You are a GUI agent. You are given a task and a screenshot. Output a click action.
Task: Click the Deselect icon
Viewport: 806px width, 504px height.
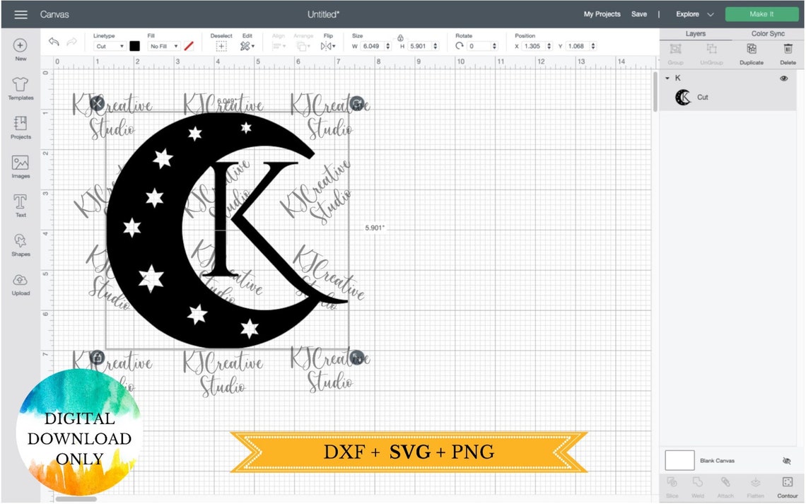[221, 46]
